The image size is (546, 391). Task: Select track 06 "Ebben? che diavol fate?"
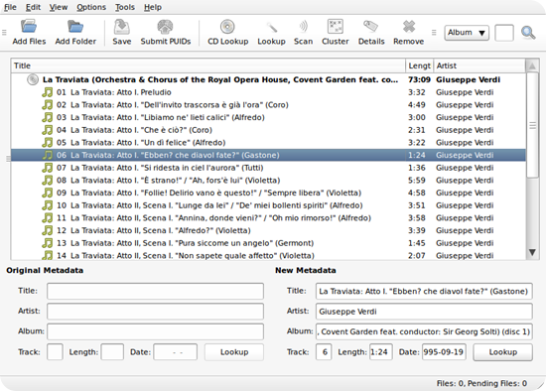pyautogui.click(x=268, y=155)
